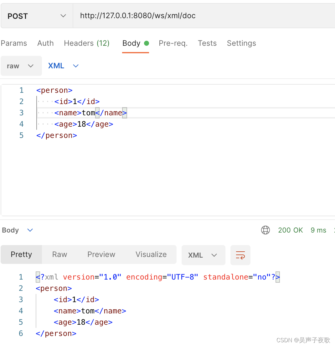Click the response xml declaration line

point(158,277)
